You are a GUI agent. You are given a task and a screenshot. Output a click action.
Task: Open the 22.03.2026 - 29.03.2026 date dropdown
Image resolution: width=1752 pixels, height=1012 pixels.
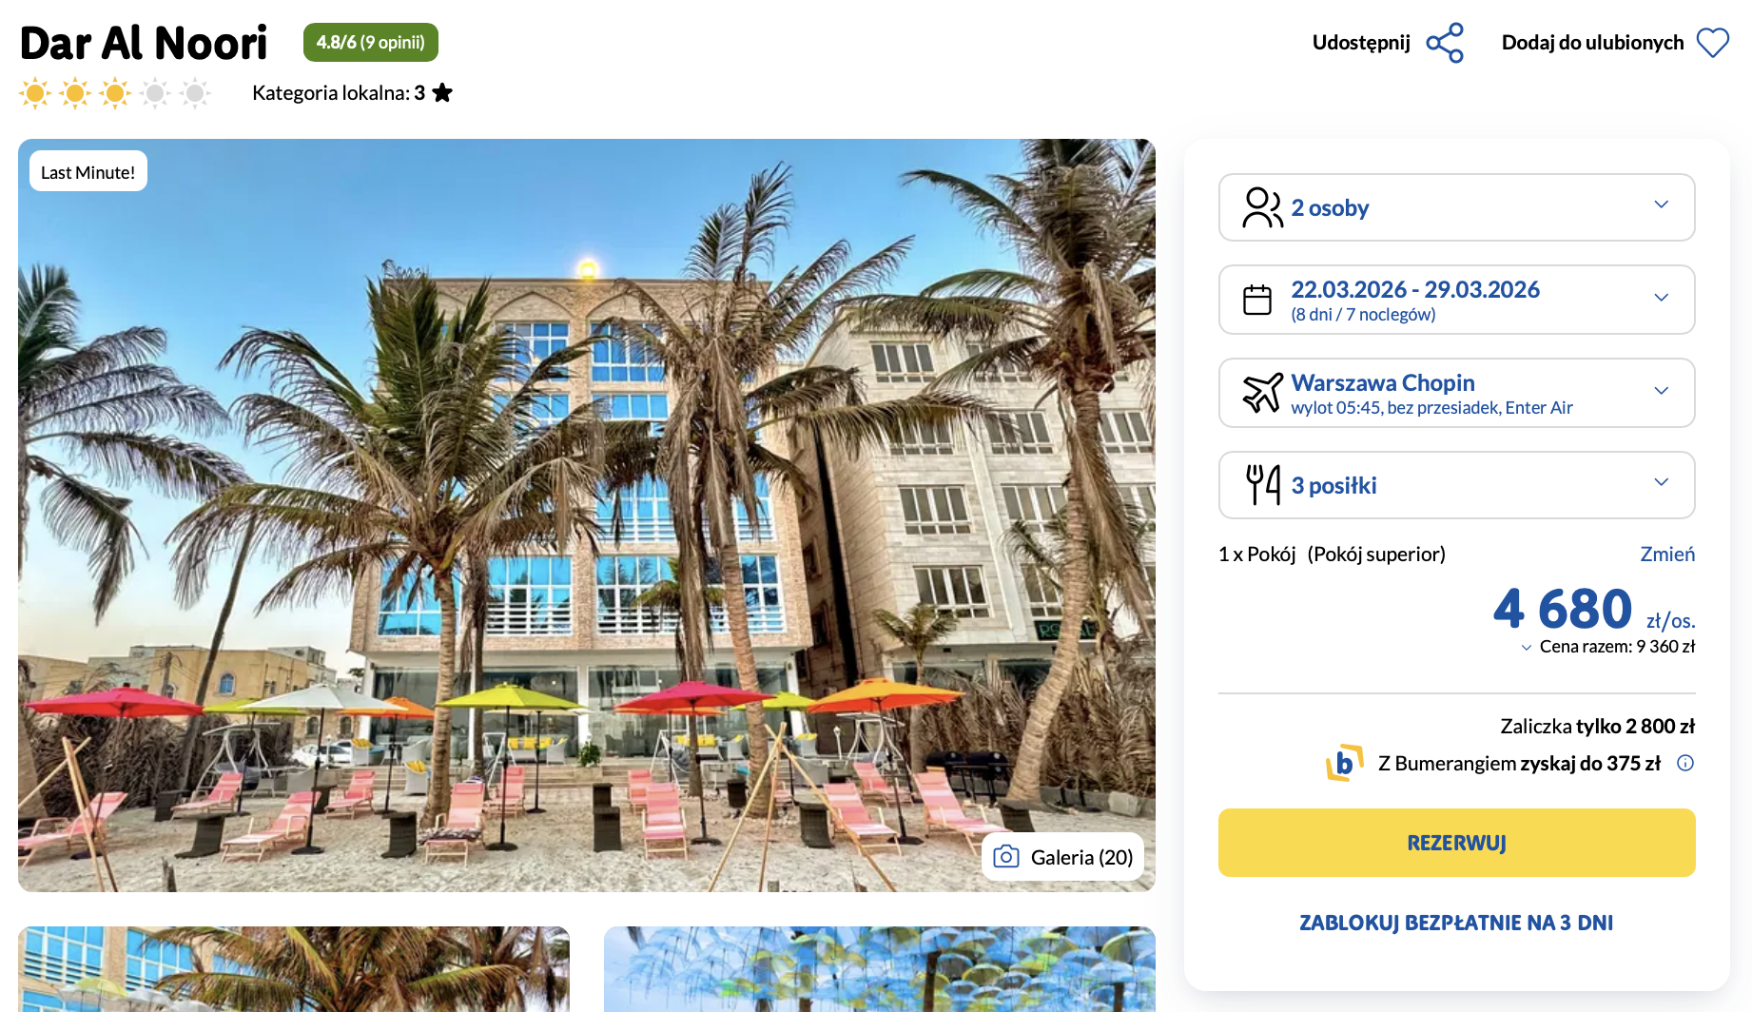click(1457, 300)
